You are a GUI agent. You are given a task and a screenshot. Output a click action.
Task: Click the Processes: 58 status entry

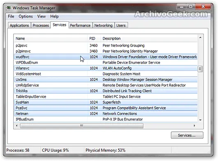coord(18,150)
